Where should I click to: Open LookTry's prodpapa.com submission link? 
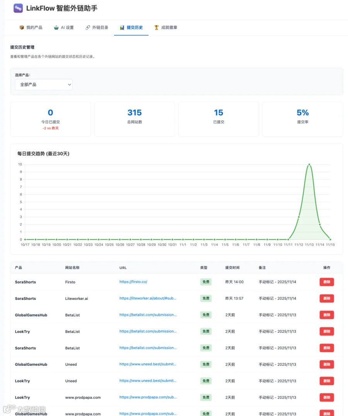pyautogui.click(x=148, y=397)
